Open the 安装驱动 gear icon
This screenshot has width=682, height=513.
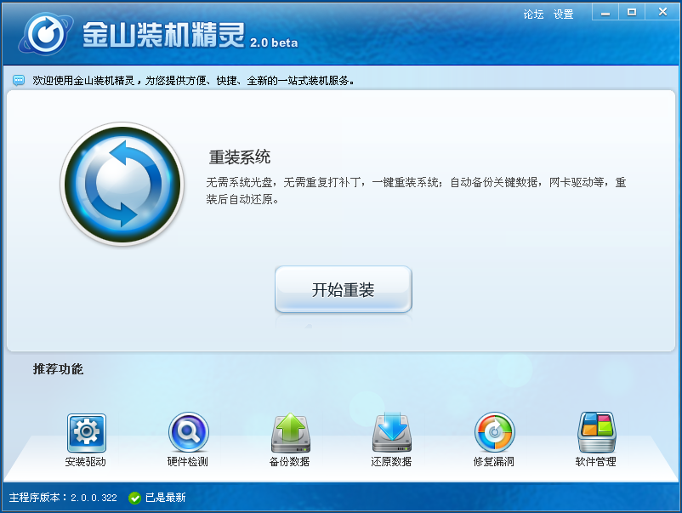(x=86, y=432)
